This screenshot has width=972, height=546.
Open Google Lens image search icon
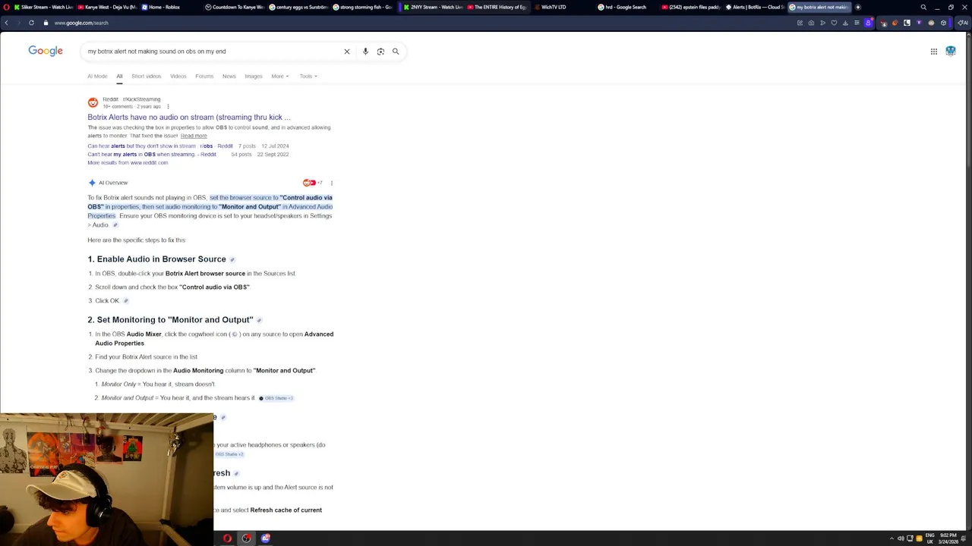pos(380,52)
